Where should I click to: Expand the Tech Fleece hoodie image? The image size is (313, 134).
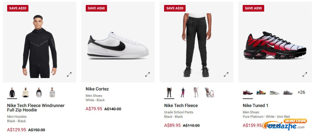click(x=69, y=74)
